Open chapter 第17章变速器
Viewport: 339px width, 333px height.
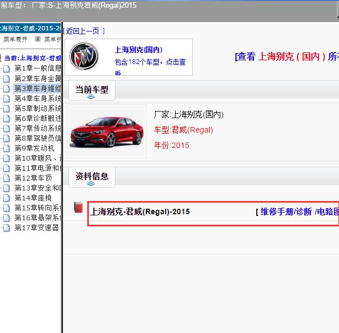(37, 228)
